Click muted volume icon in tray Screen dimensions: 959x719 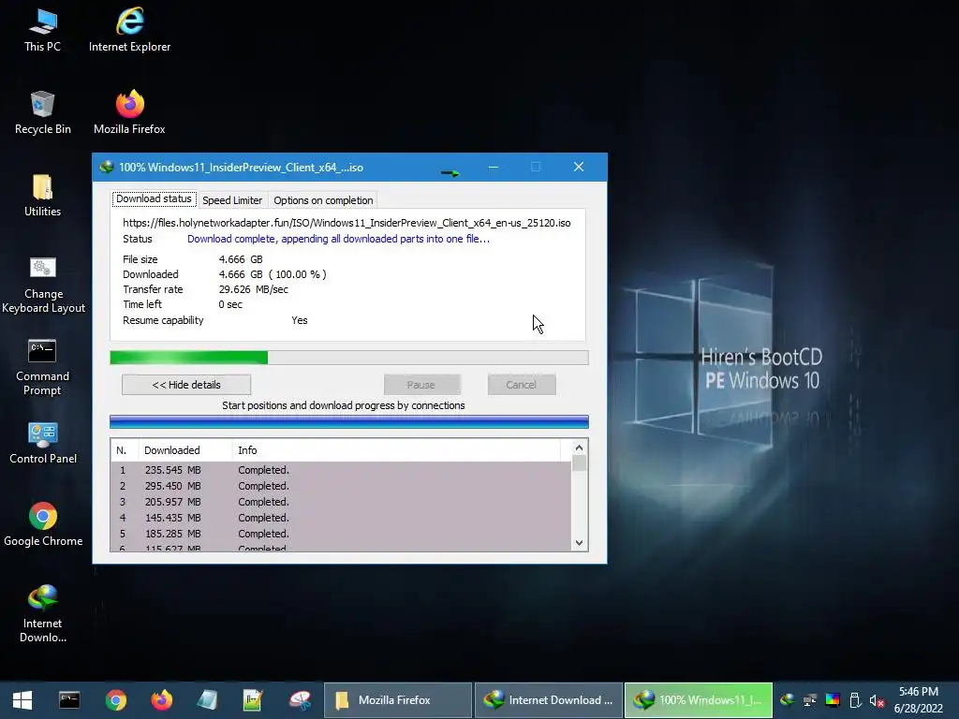[x=877, y=700]
